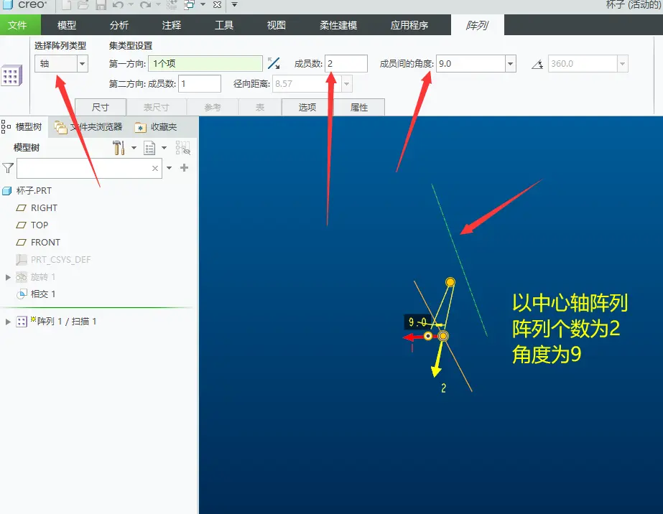Open the 尺寸 panel tab
Viewport: 663px width, 514px height.
click(101, 108)
